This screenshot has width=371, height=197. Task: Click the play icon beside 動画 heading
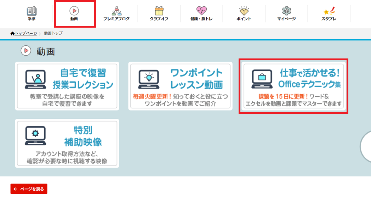(x=26, y=51)
